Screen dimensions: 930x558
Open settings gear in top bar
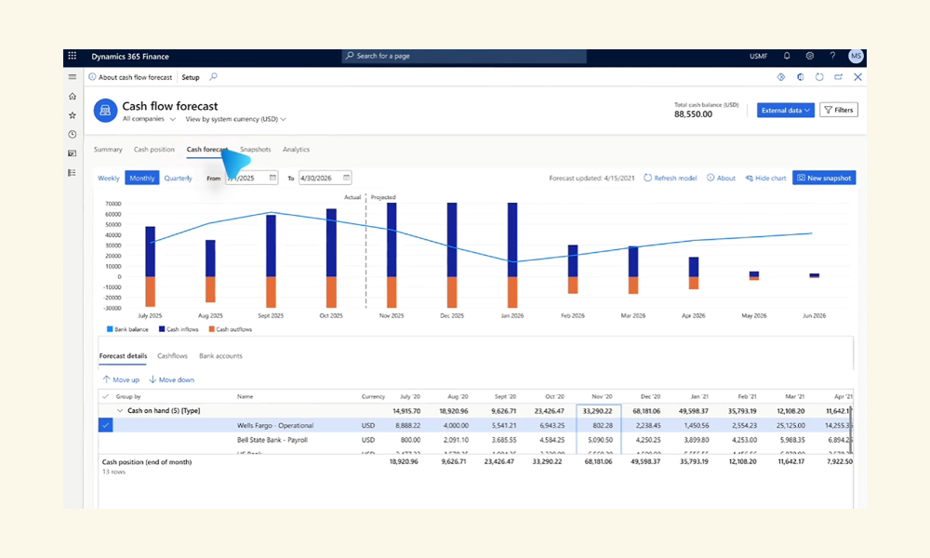tap(810, 56)
